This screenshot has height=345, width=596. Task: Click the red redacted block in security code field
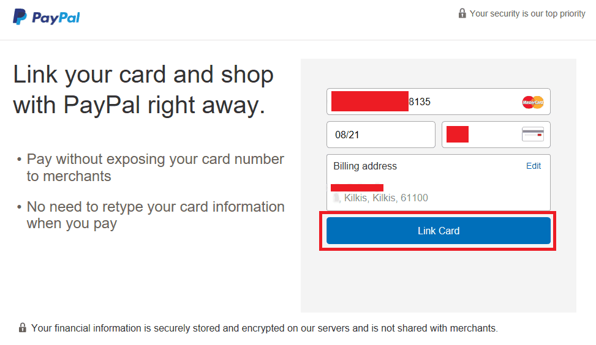[x=458, y=135]
